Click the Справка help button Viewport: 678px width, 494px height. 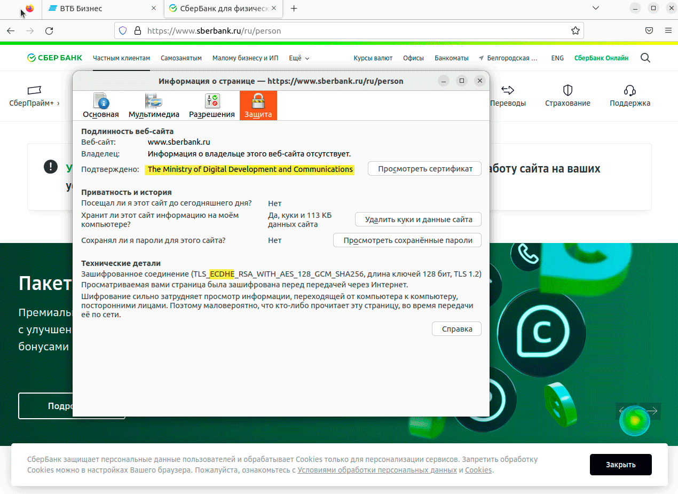pos(457,329)
